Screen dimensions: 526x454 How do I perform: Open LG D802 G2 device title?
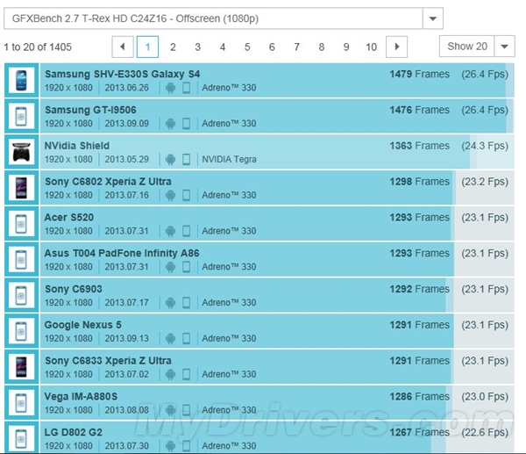tap(73, 432)
